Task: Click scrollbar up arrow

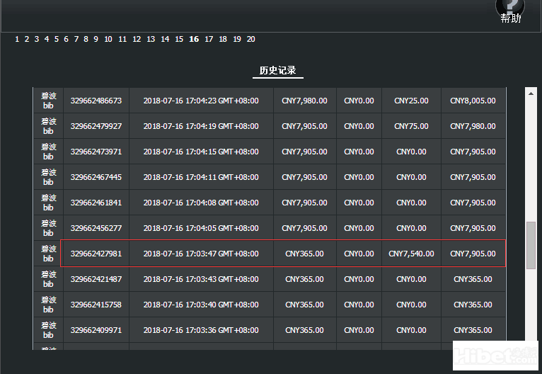Action: 531,93
